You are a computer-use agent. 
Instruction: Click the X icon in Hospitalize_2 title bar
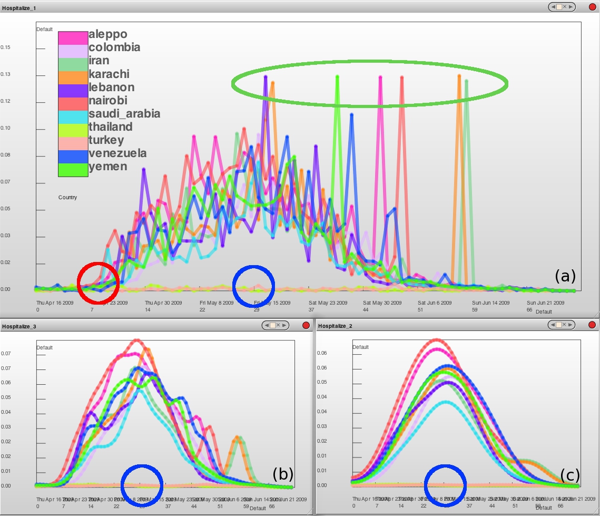tap(564, 325)
